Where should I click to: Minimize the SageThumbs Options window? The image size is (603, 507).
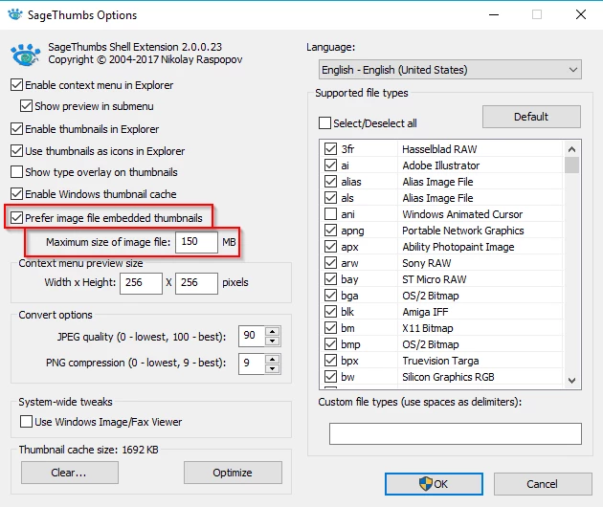pyautogui.click(x=494, y=14)
